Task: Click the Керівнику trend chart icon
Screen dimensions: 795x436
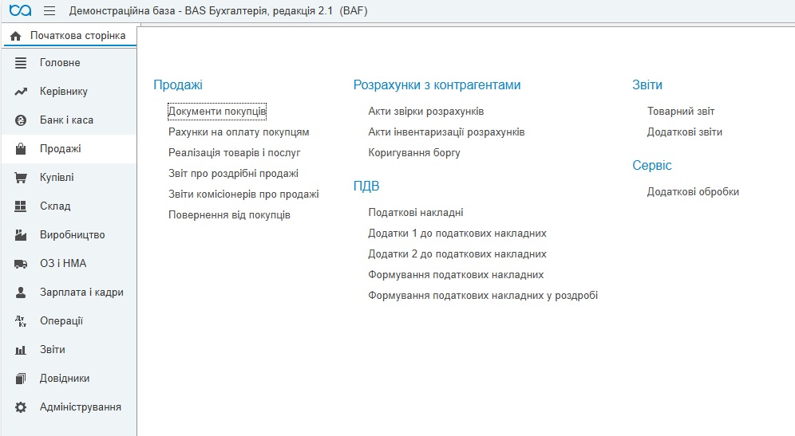Action: (x=22, y=92)
